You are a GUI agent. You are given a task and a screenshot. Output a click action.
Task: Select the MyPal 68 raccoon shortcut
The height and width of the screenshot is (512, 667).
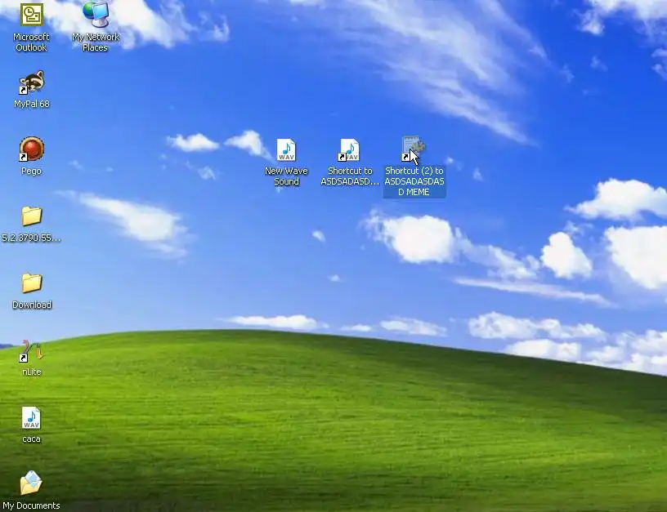tap(32, 82)
